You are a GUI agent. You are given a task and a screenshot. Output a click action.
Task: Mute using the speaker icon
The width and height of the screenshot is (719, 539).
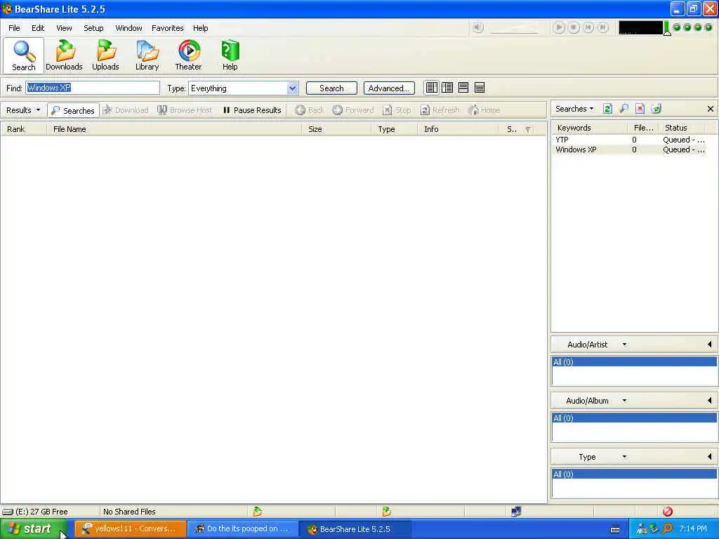coord(478,27)
